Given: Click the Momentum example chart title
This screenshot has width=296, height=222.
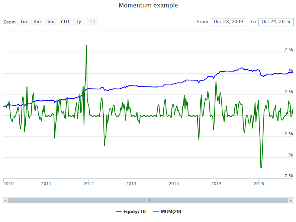Looking at the screenshot, I should click(148, 5).
